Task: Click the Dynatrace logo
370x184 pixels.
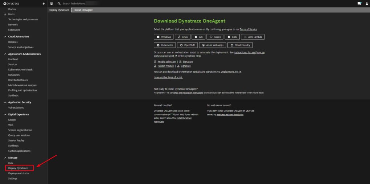Action: coord(12,3)
